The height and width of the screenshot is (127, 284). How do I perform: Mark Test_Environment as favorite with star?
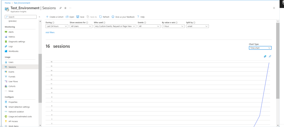(x=65, y=8)
